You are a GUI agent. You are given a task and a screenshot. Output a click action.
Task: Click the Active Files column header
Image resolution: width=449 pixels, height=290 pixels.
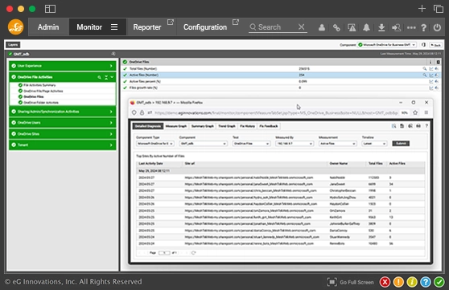click(x=398, y=164)
